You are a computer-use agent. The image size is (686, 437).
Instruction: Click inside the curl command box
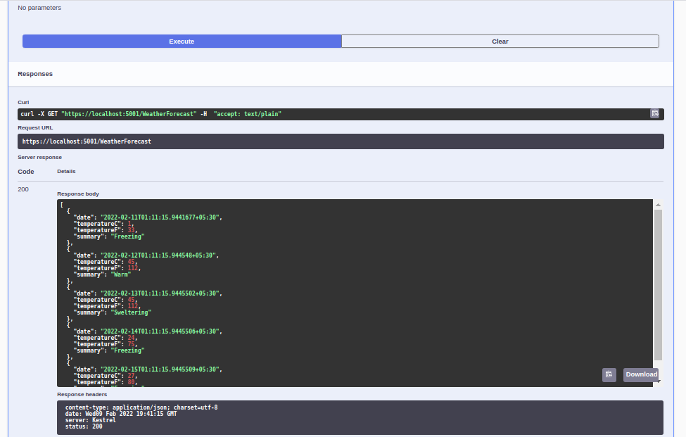click(281, 113)
